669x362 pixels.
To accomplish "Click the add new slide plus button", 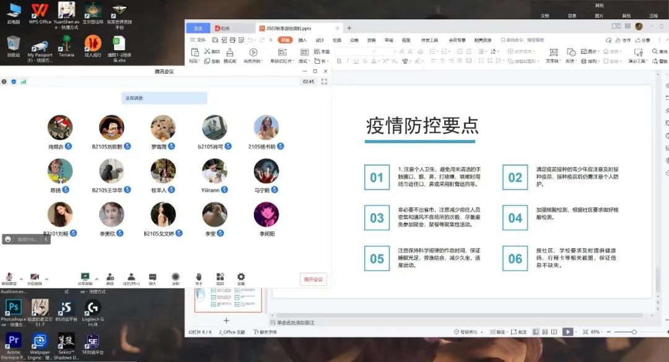I will click(226, 321).
